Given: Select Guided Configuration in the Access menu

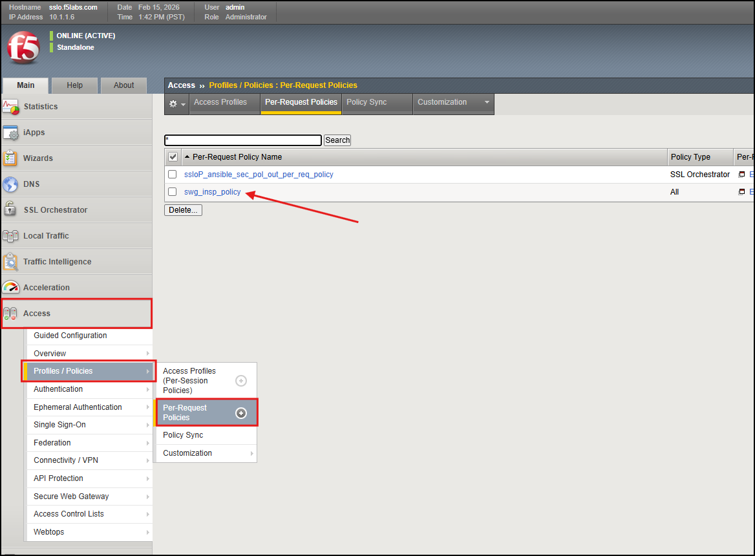Looking at the screenshot, I should click(x=90, y=336).
